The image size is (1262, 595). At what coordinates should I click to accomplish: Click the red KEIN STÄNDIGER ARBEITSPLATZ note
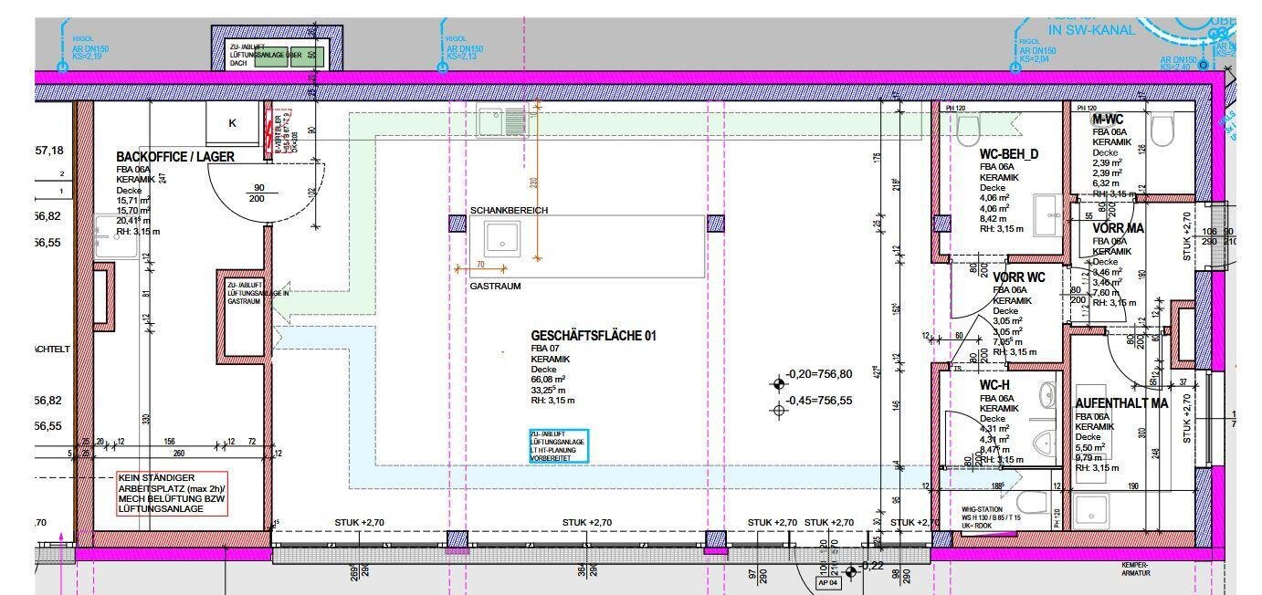171,493
